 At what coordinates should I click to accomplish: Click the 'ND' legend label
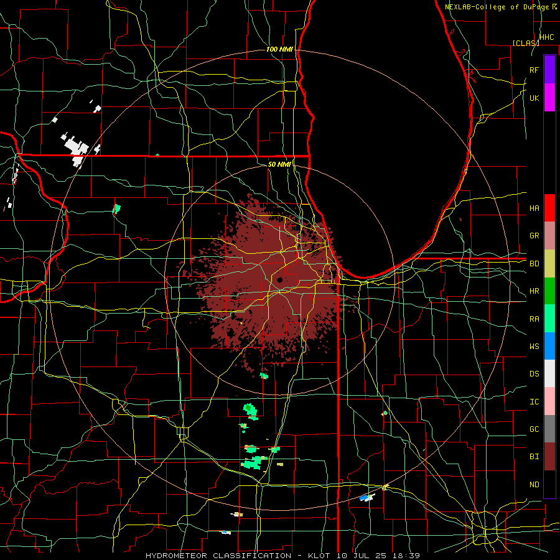tap(534, 485)
